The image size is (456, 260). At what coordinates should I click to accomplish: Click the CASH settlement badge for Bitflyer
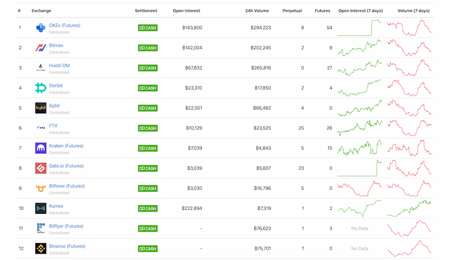(x=148, y=229)
